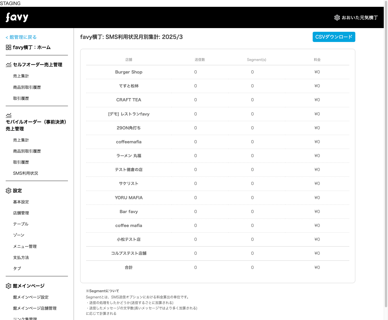This screenshot has height=320, width=388.
Task: Select the [デモ] レストランfavy store name
Action: point(129,114)
